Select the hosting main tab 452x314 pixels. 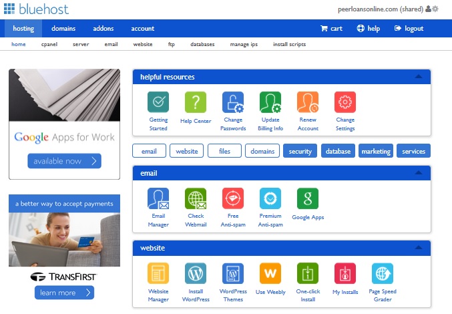pyautogui.click(x=23, y=28)
